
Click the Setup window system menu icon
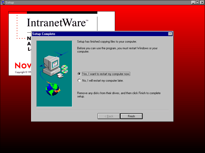click(x=3, y=3)
